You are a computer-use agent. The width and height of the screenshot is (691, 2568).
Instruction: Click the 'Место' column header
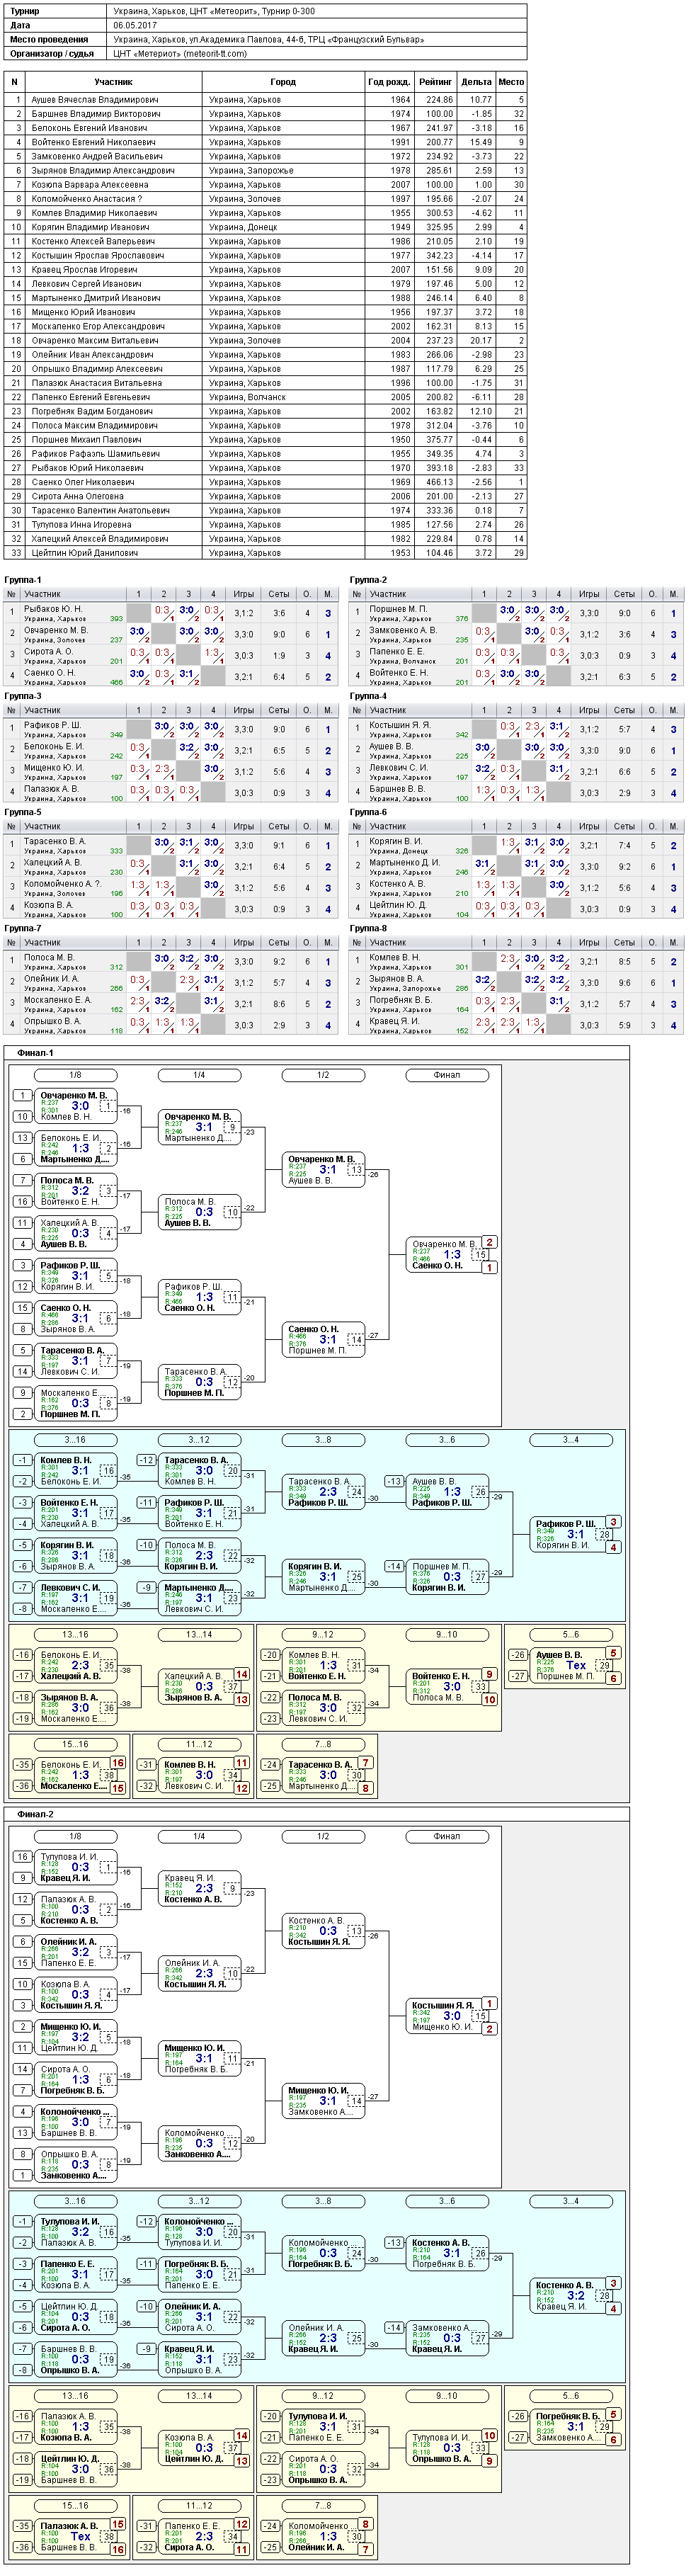[x=511, y=81]
